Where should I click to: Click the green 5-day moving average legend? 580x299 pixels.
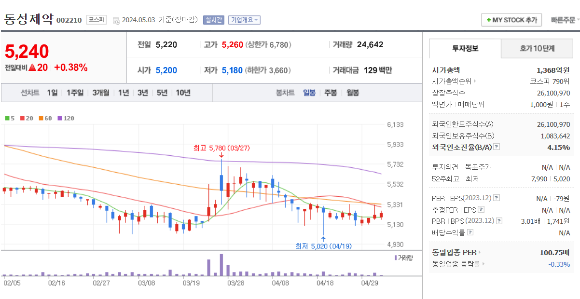point(10,118)
